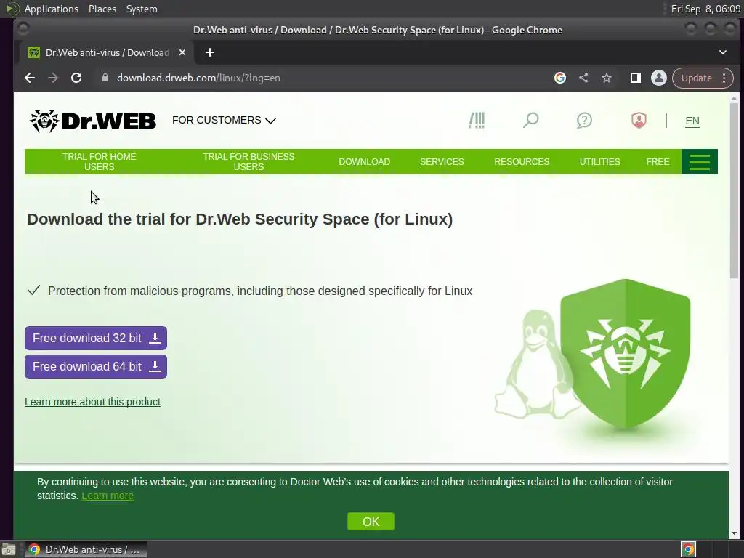Image resolution: width=744 pixels, height=558 pixels.
Task: Open the FREE menu item
Action: tap(658, 162)
